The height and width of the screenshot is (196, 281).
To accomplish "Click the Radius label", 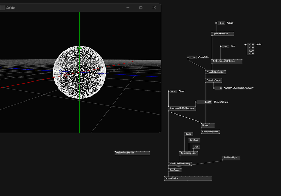I will [230, 23].
